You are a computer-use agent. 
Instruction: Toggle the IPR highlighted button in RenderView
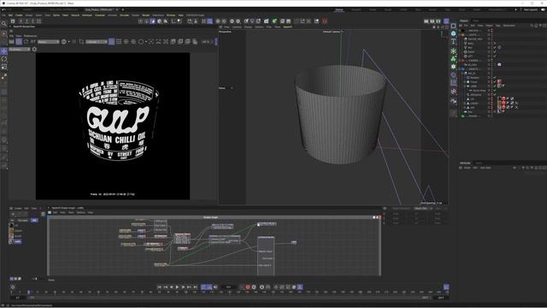[19, 42]
